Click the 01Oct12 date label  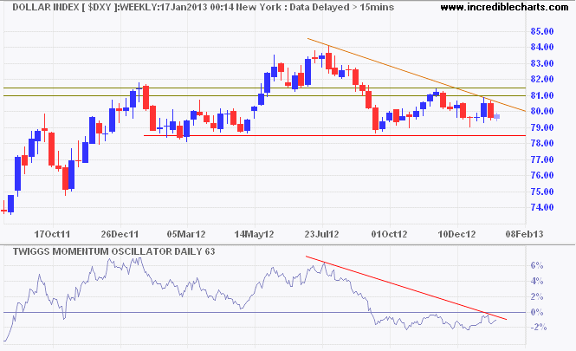[390, 234]
